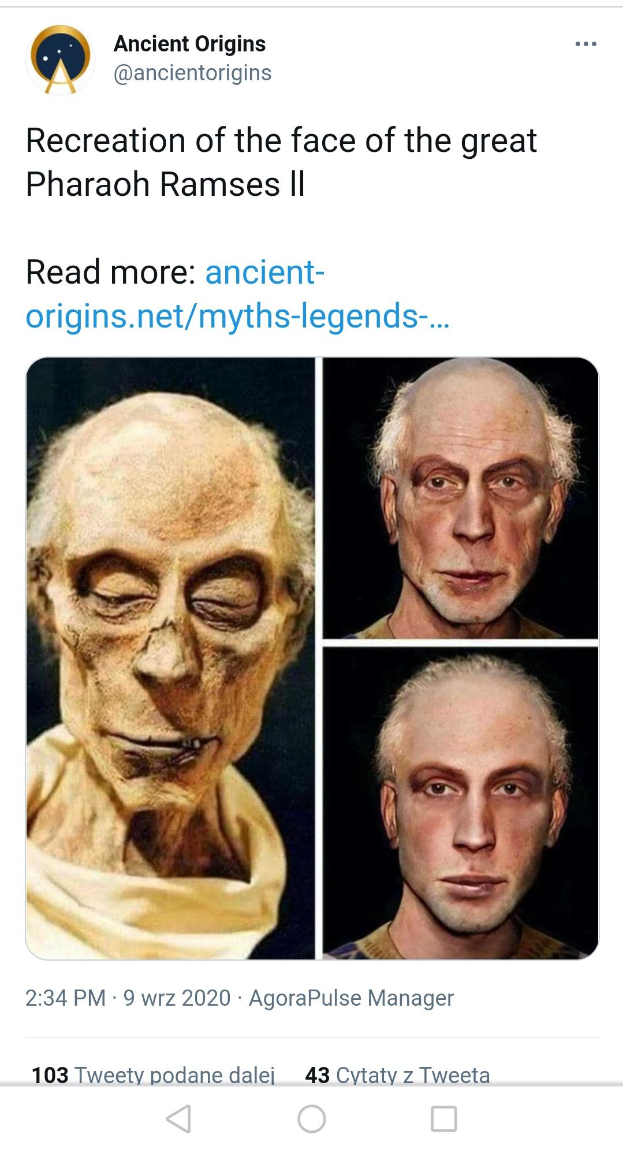623x1153 pixels.
Task: View the younger face reconstruction image
Action: click(x=460, y=803)
